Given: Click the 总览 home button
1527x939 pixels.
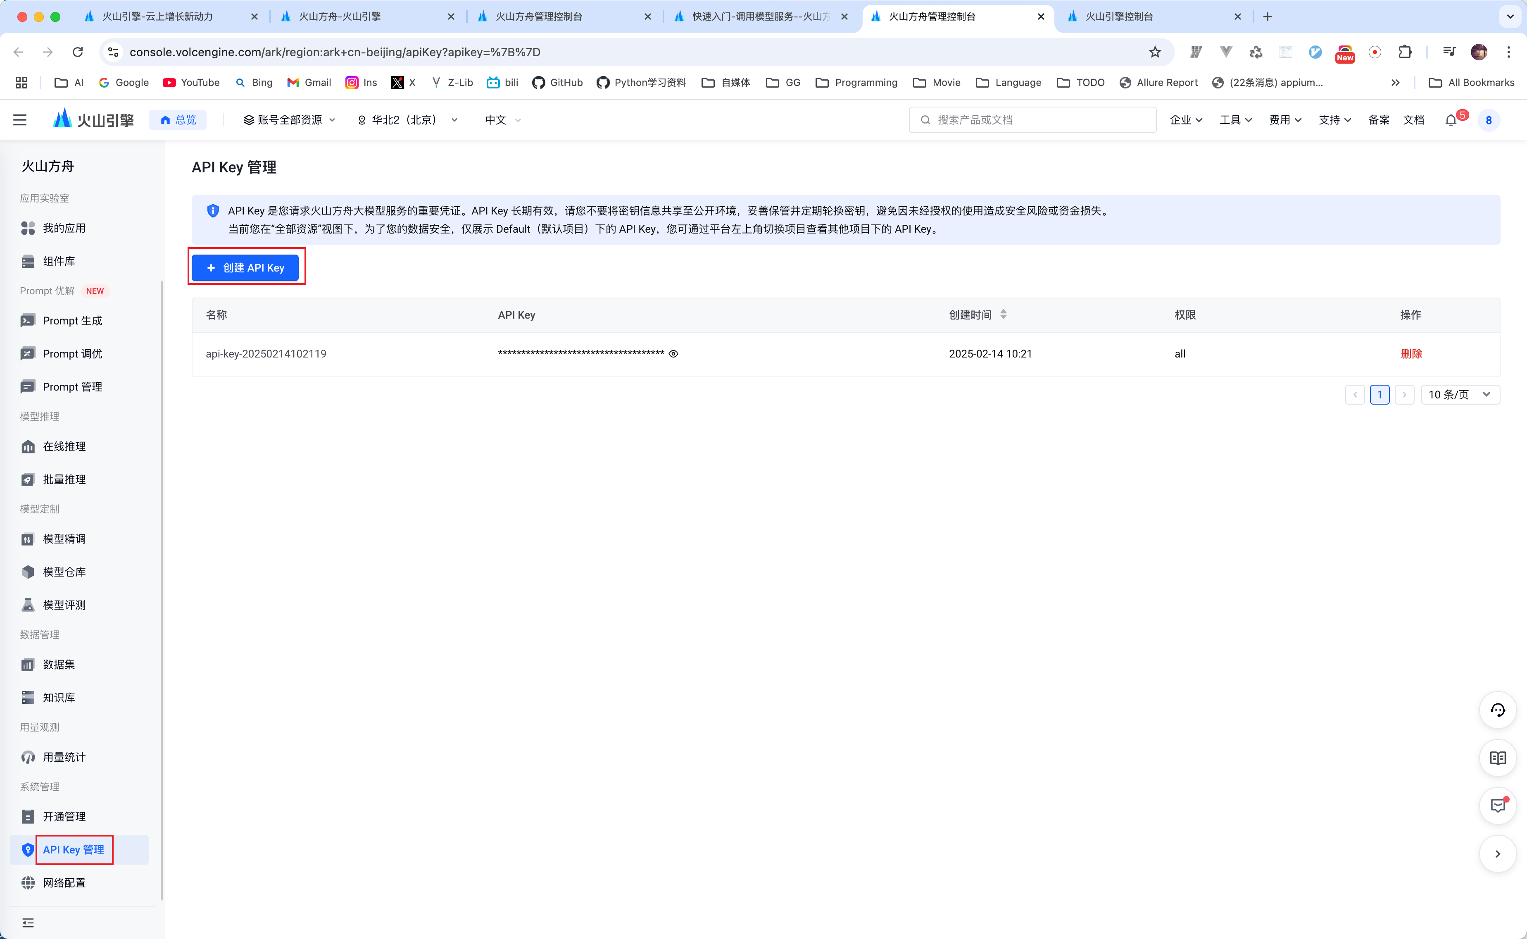Looking at the screenshot, I should coord(178,120).
